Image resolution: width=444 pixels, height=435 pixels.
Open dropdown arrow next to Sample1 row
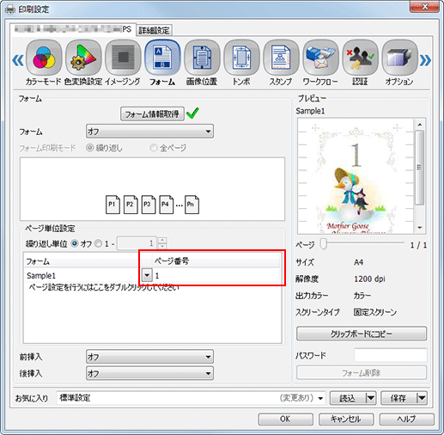click(147, 276)
